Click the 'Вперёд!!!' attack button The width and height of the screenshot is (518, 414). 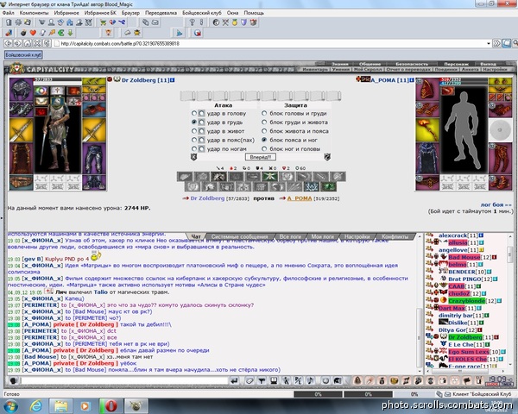(261, 157)
